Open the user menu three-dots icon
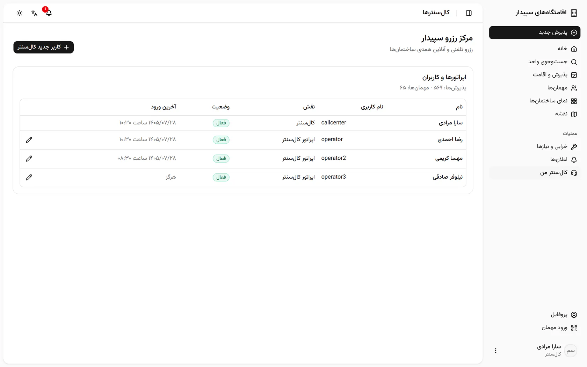This screenshot has height=367, width=587. pyautogui.click(x=495, y=351)
